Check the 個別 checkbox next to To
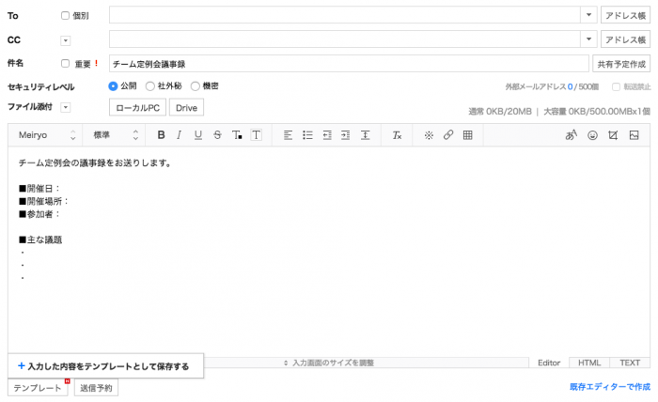Image resolution: width=658 pixels, height=402 pixels. [65, 16]
